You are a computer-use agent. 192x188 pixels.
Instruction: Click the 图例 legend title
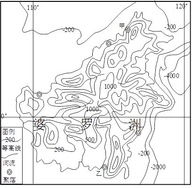point(8,132)
